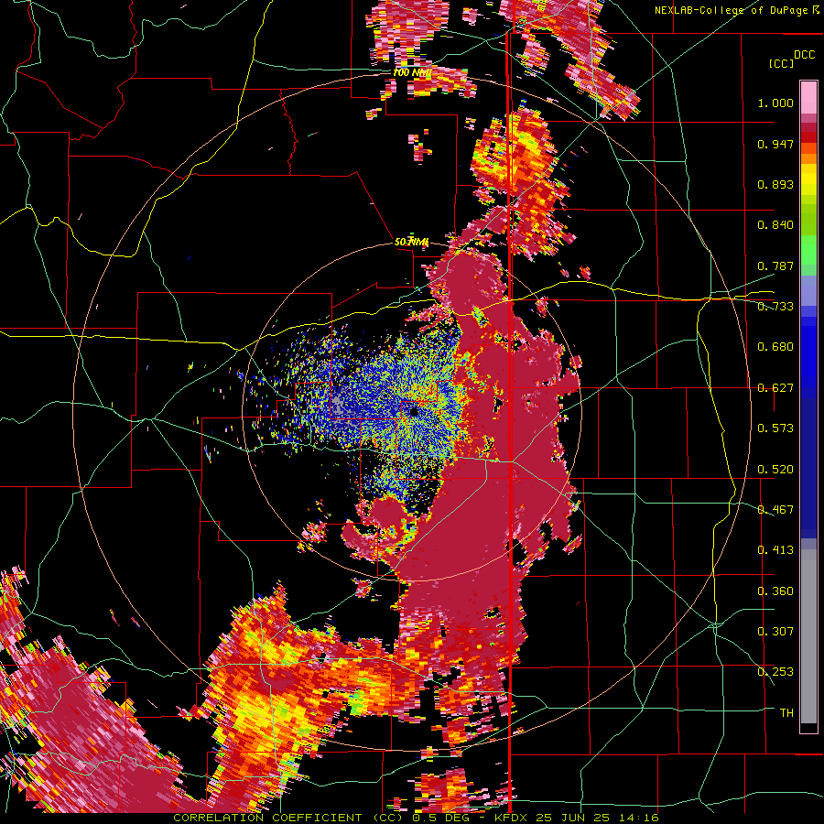Viewport: 824px width, 824px height.
Task: Pick the bright green color bar segment
Action: pyautogui.click(x=808, y=250)
